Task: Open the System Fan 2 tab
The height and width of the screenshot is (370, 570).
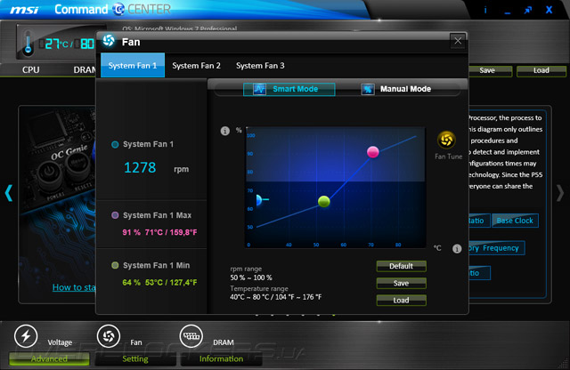Action: [196, 65]
